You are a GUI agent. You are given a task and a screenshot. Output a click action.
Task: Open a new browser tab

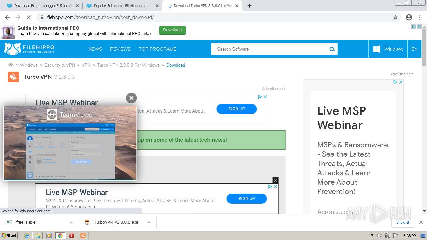pos(250,6)
